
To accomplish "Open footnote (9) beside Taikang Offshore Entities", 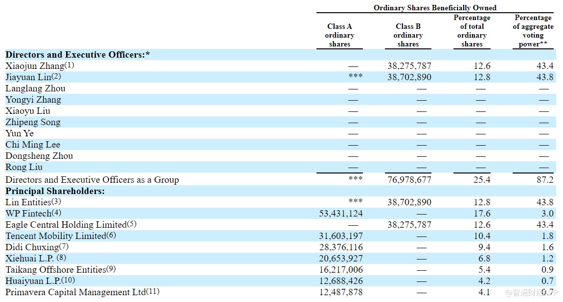I will [111, 269].
